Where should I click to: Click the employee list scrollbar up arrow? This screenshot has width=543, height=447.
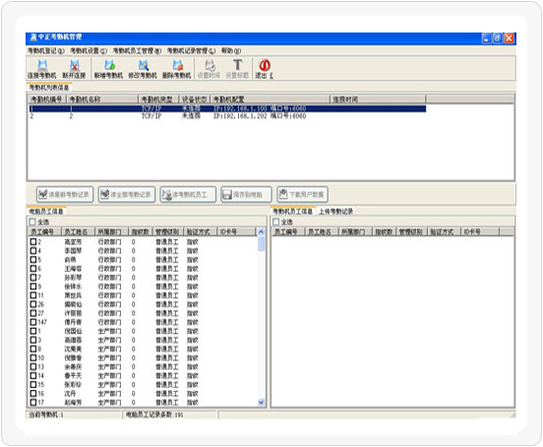[261, 231]
